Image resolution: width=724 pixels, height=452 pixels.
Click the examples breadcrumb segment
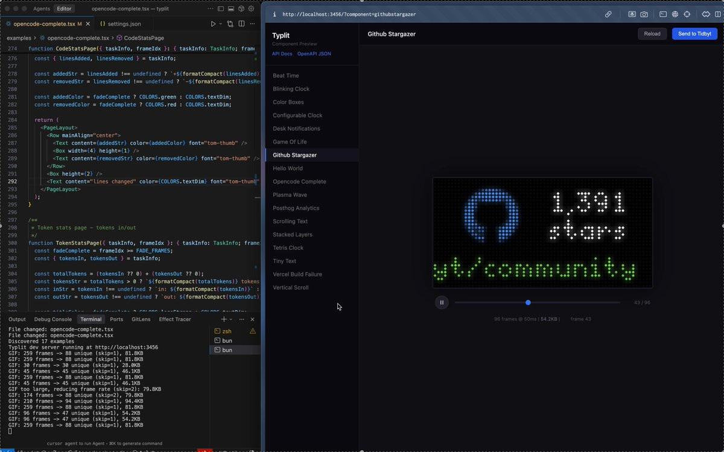[x=19, y=38]
